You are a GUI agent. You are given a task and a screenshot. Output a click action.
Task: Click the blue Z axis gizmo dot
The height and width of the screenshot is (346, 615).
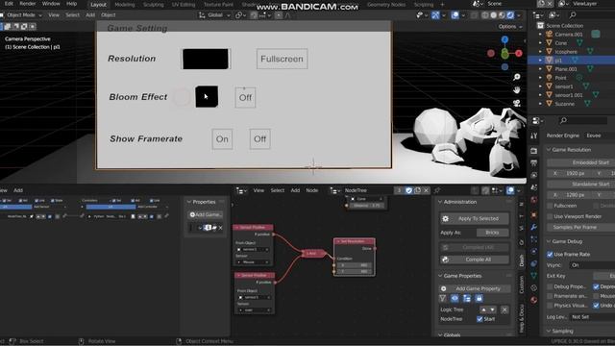pyautogui.click(x=504, y=39)
